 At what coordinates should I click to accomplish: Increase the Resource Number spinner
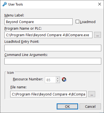tap(58, 78)
